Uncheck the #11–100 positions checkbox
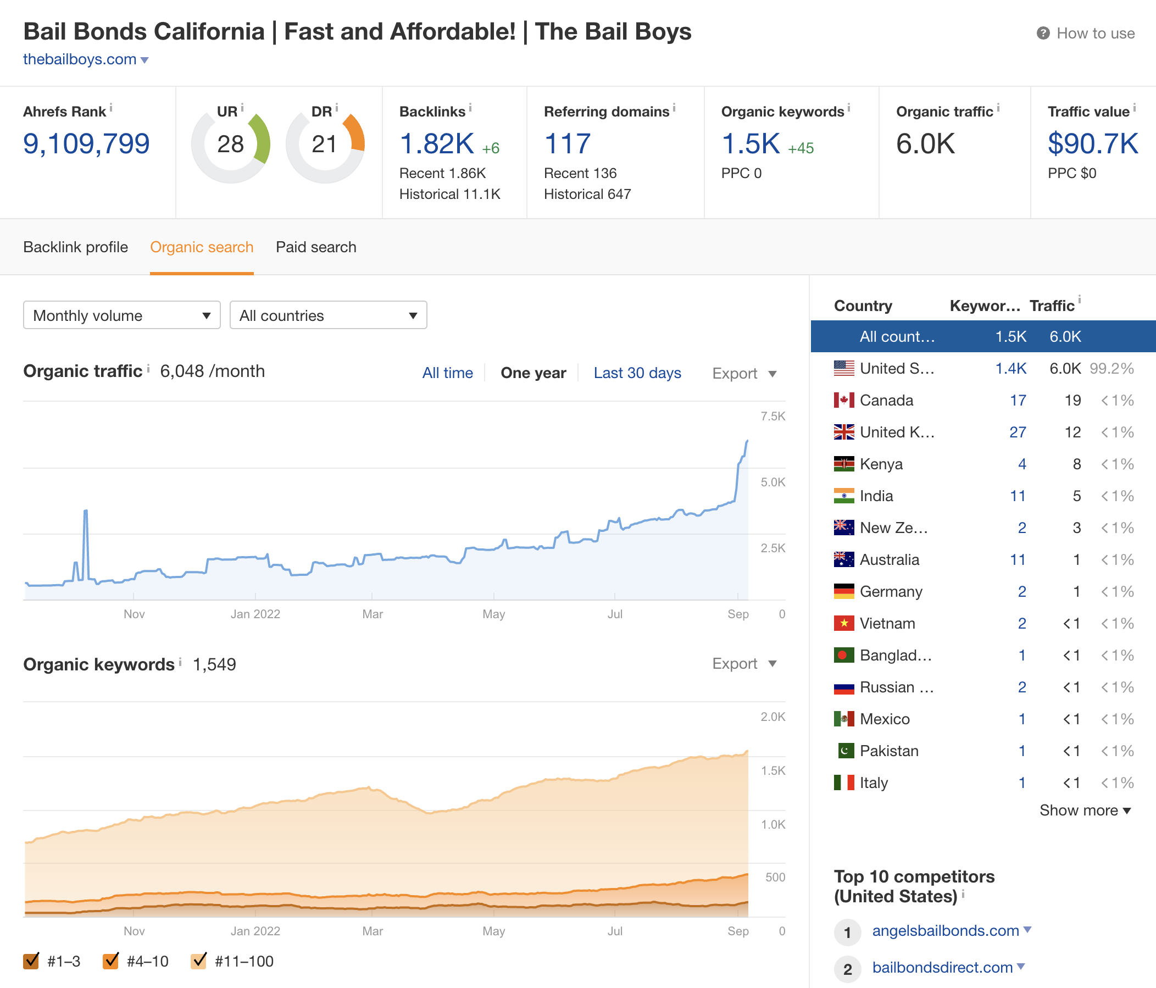1156x988 pixels. pyautogui.click(x=198, y=961)
